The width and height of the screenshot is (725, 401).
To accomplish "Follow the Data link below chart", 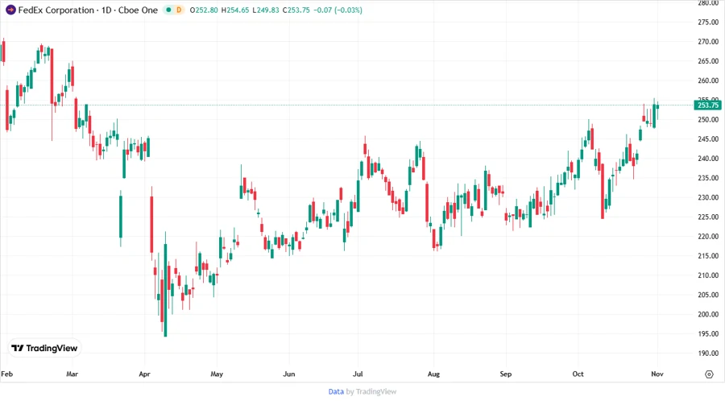I will 336,391.
